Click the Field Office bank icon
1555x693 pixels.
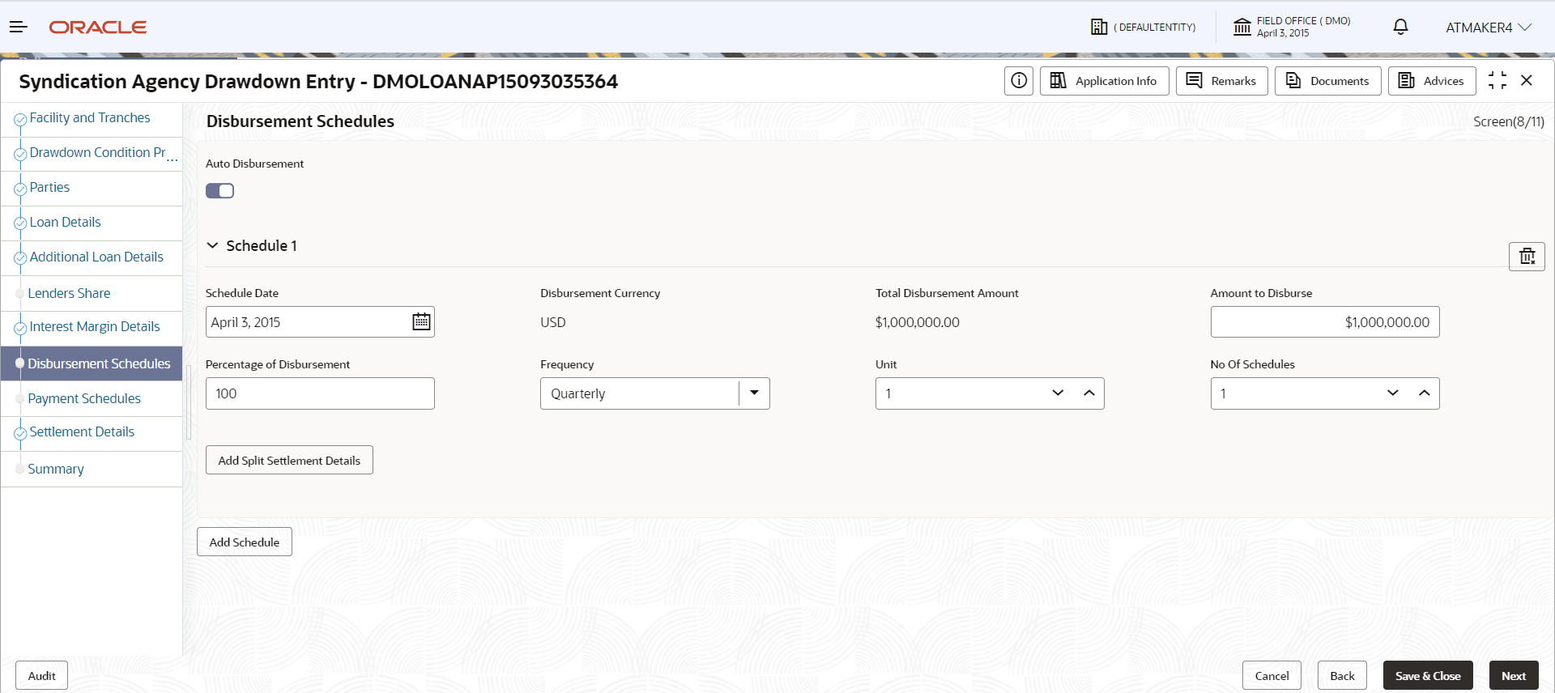click(x=1242, y=27)
